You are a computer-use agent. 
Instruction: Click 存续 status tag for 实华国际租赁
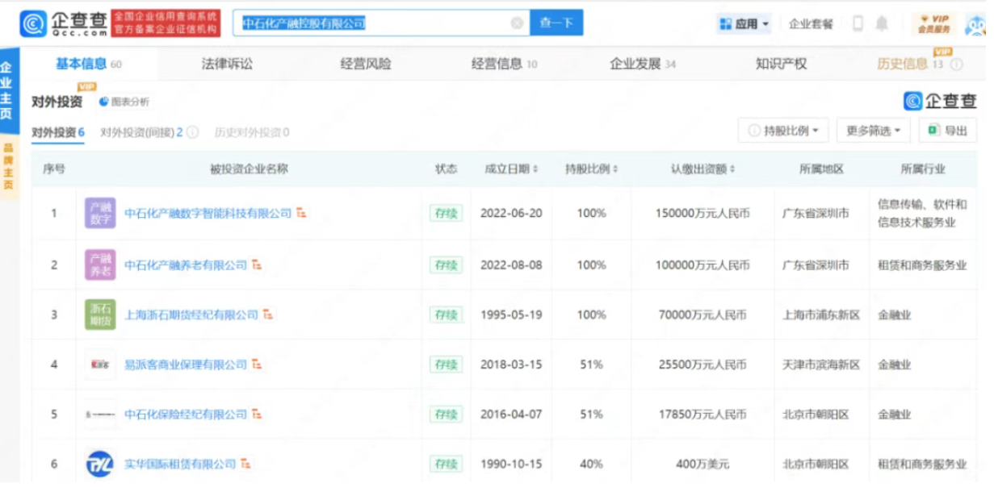point(446,464)
